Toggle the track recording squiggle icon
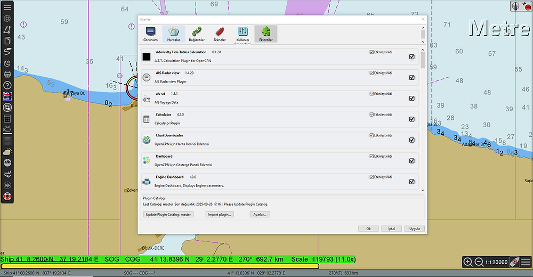The height and width of the screenshot is (277, 533). (7, 52)
